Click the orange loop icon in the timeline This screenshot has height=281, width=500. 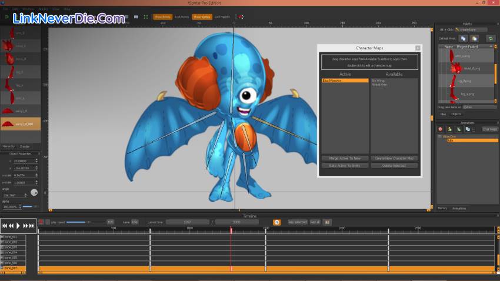(x=276, y=222)
